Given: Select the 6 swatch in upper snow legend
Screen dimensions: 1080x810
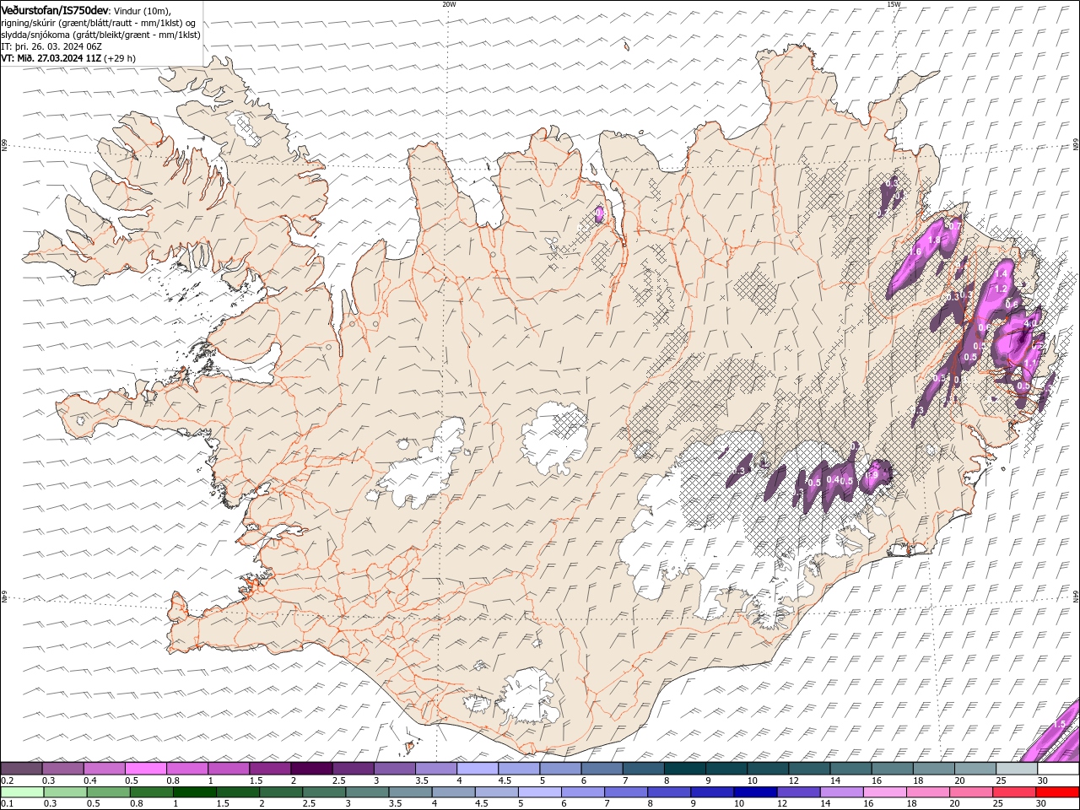Looking at the screenshot, I should point(602,768).
